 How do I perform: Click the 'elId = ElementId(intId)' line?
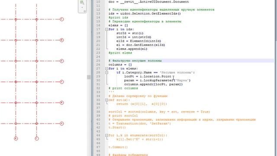click(x=138, y=41)
